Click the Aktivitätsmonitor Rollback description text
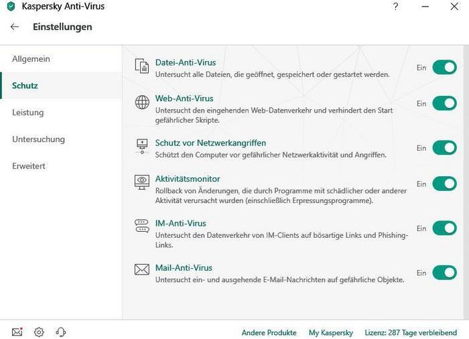Screen dimensions: 469x339 coord(281,196)
